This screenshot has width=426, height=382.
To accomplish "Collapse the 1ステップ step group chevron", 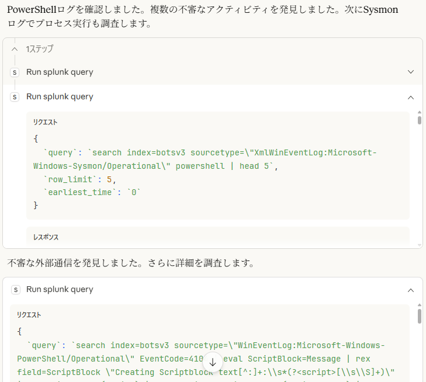I will (x=15, y=49).
